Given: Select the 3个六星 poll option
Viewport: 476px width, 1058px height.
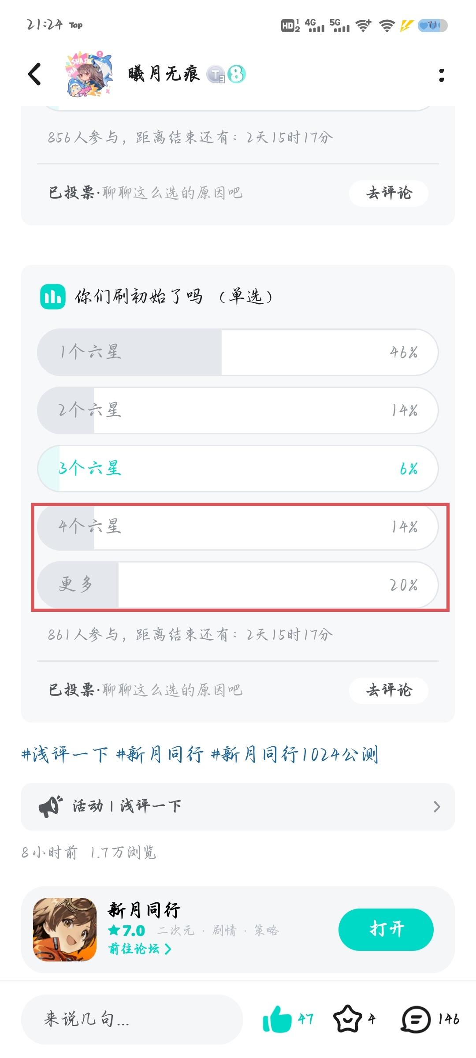Looking at the screenshot, I should point(238,469).
